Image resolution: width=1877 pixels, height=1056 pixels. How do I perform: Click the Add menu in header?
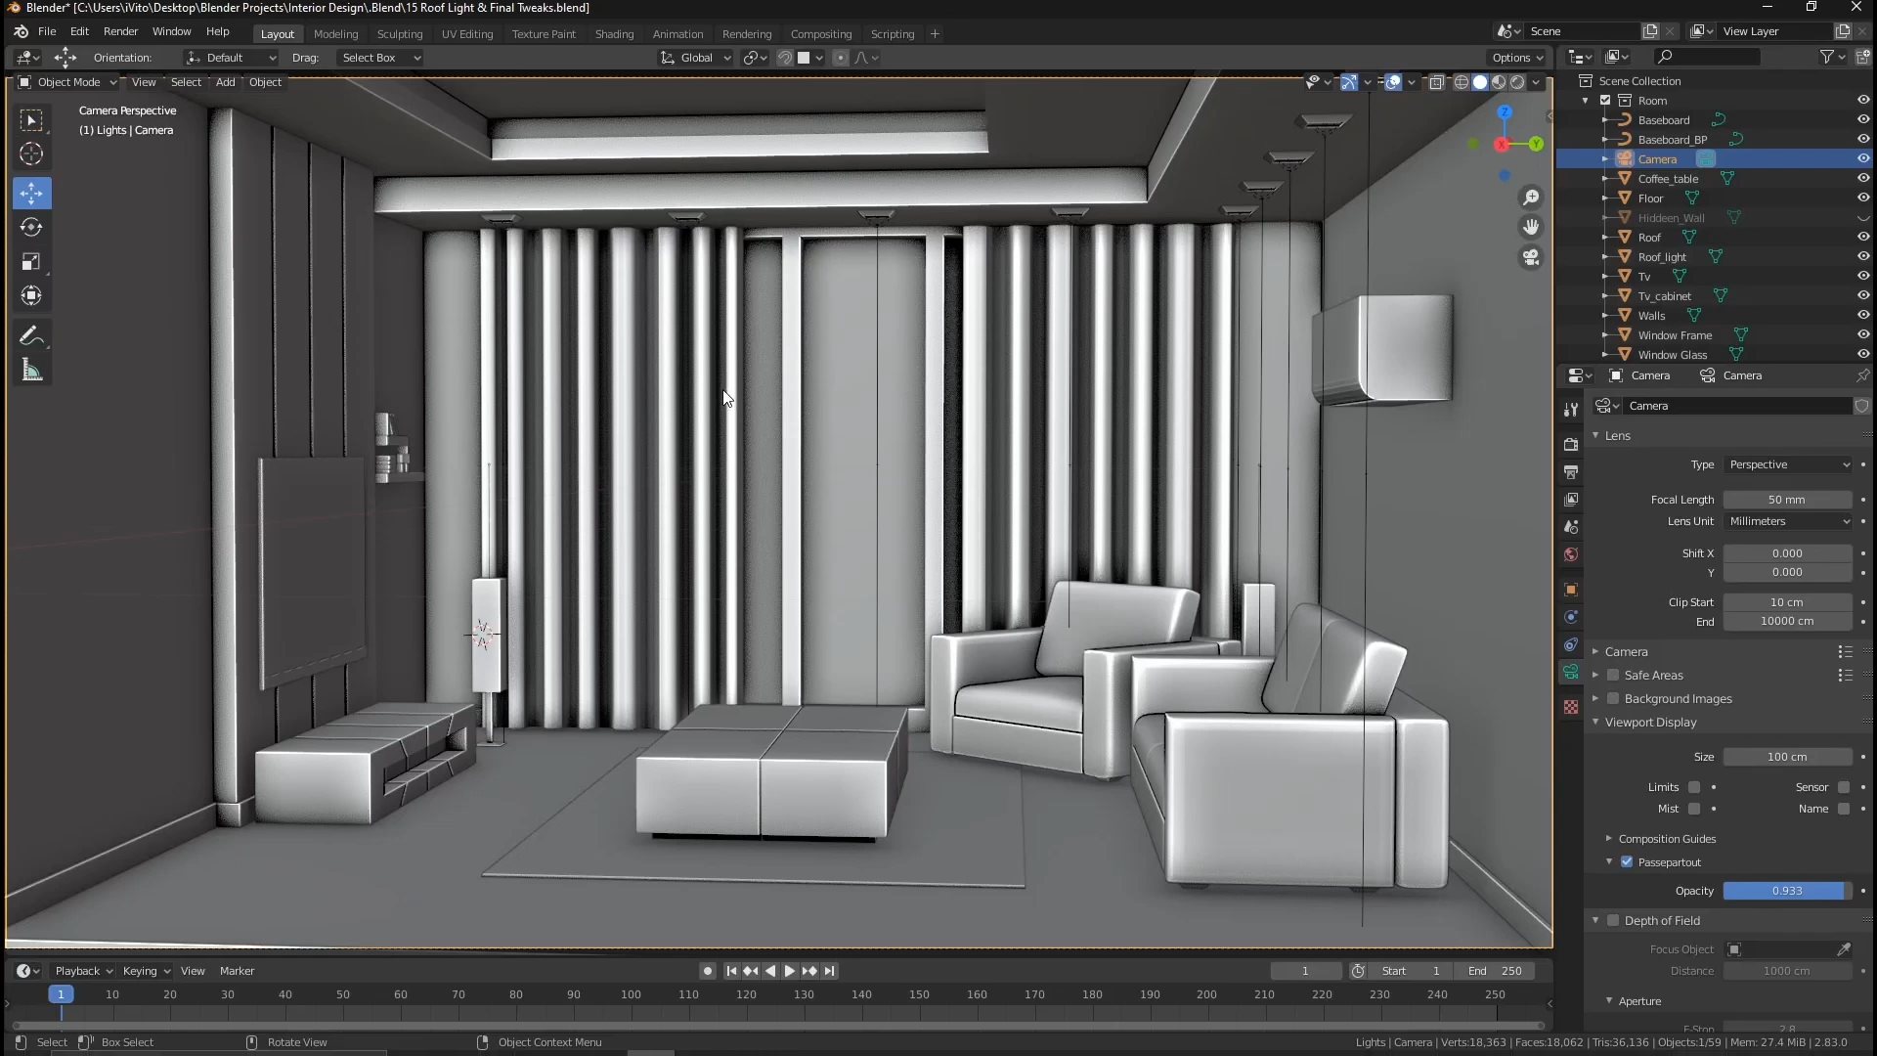click(226, 81)
